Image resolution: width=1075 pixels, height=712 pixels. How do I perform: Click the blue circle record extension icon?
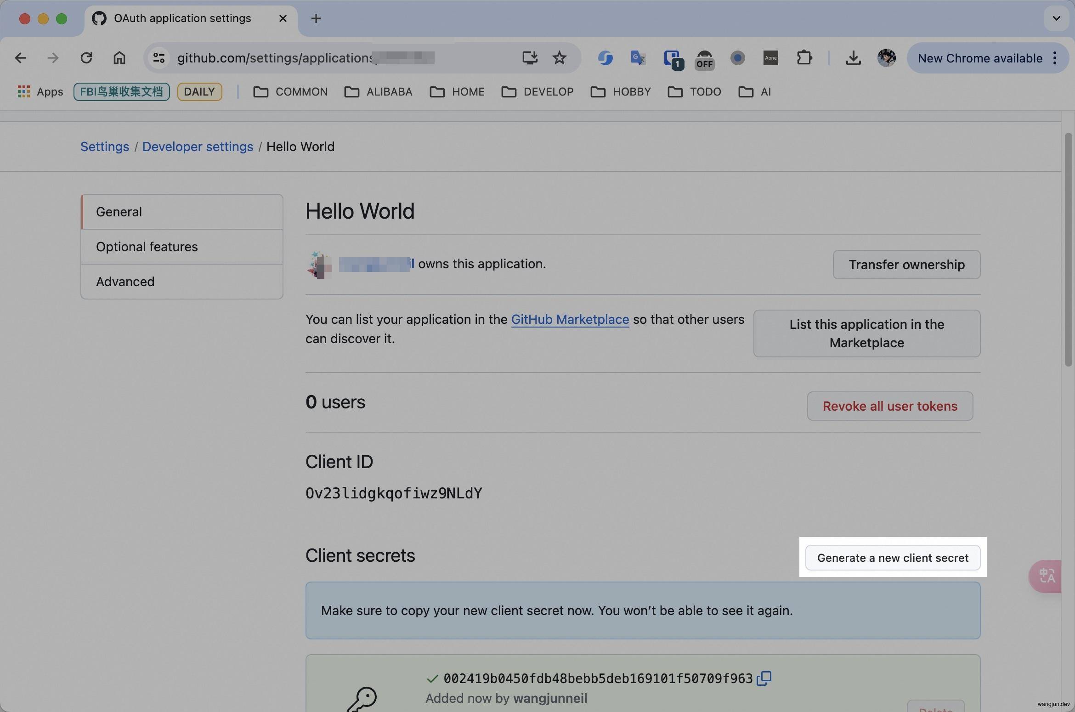pos(737,58)
